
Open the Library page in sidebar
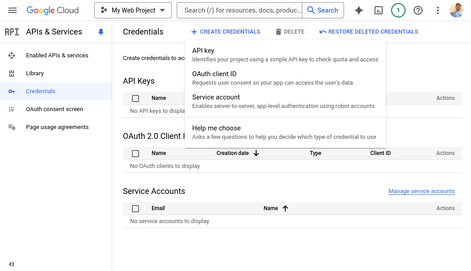pos(35,73)
